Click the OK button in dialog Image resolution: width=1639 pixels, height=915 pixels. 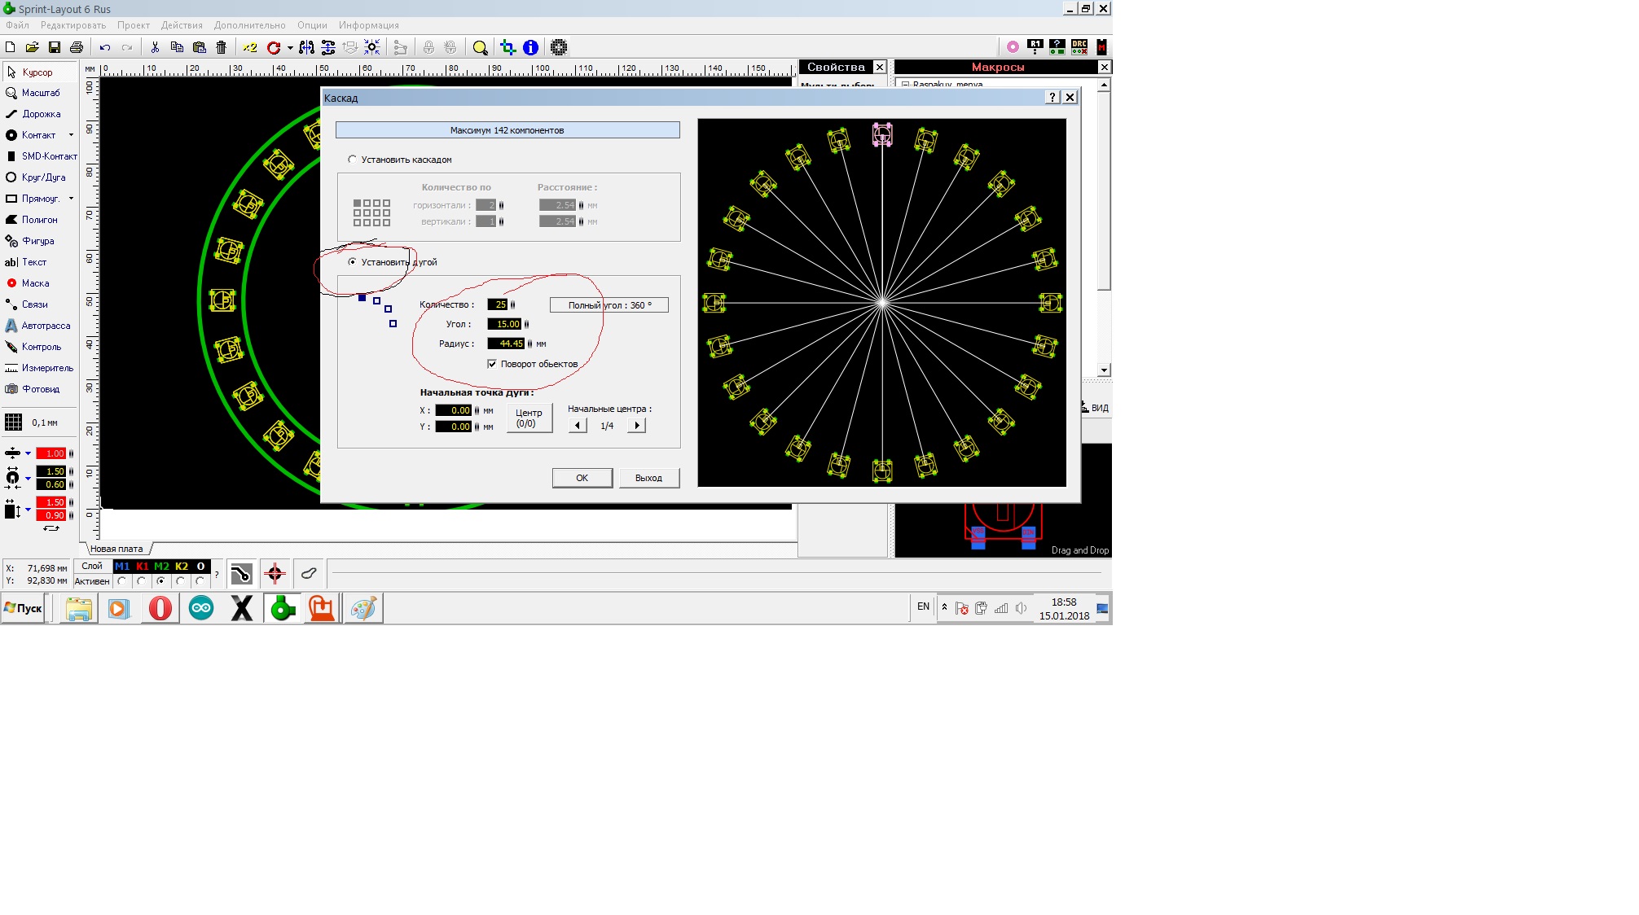[x=582, y=478]
